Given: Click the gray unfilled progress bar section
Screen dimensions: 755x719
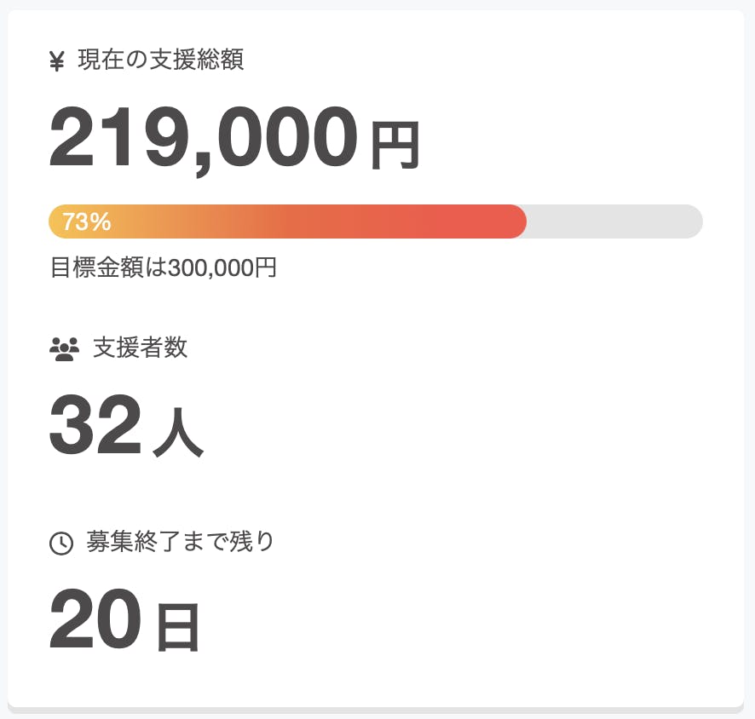Looking at the screenshot, I should (x=614, y=221).
